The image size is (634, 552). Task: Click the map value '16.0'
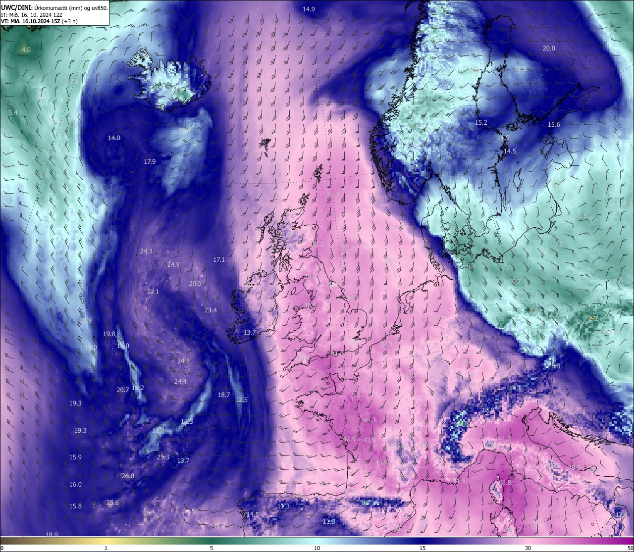[x=75, y=484]
